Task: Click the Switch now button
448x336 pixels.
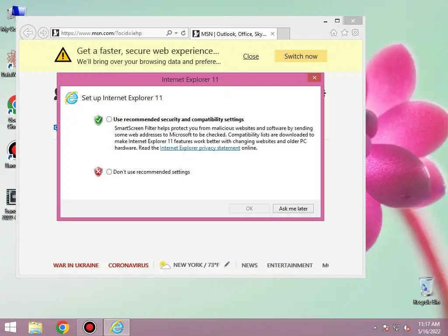Action: (301, 56)
